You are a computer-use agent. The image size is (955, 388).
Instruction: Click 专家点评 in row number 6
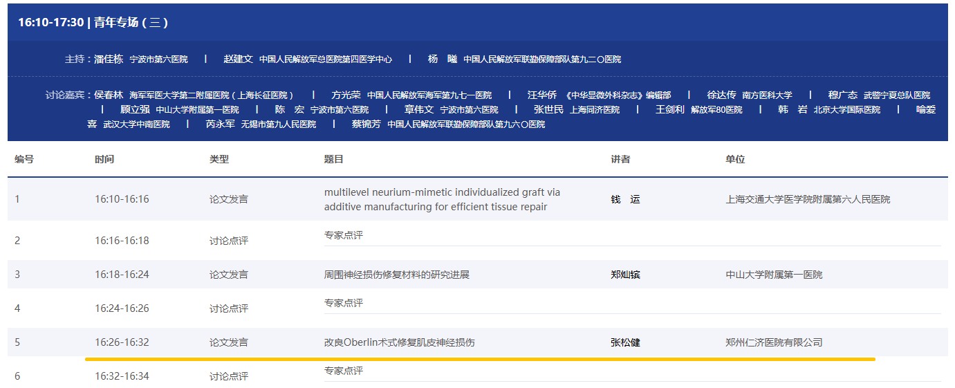click(x=344, y=371)
